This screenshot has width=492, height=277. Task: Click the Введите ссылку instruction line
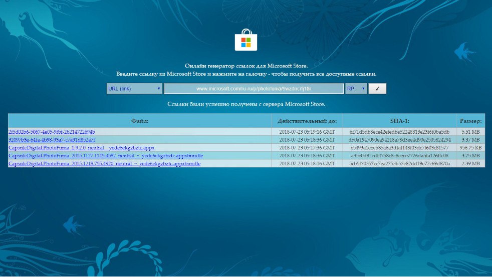[247, 74]
